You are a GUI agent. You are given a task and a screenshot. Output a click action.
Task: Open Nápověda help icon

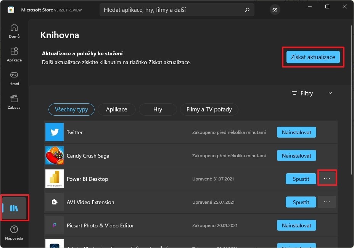point(14,232)
